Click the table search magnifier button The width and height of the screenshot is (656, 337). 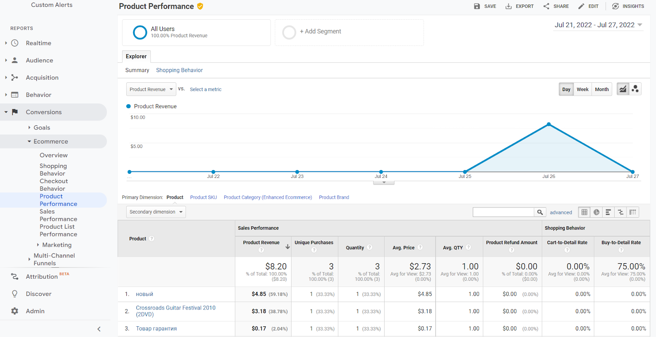540,212
